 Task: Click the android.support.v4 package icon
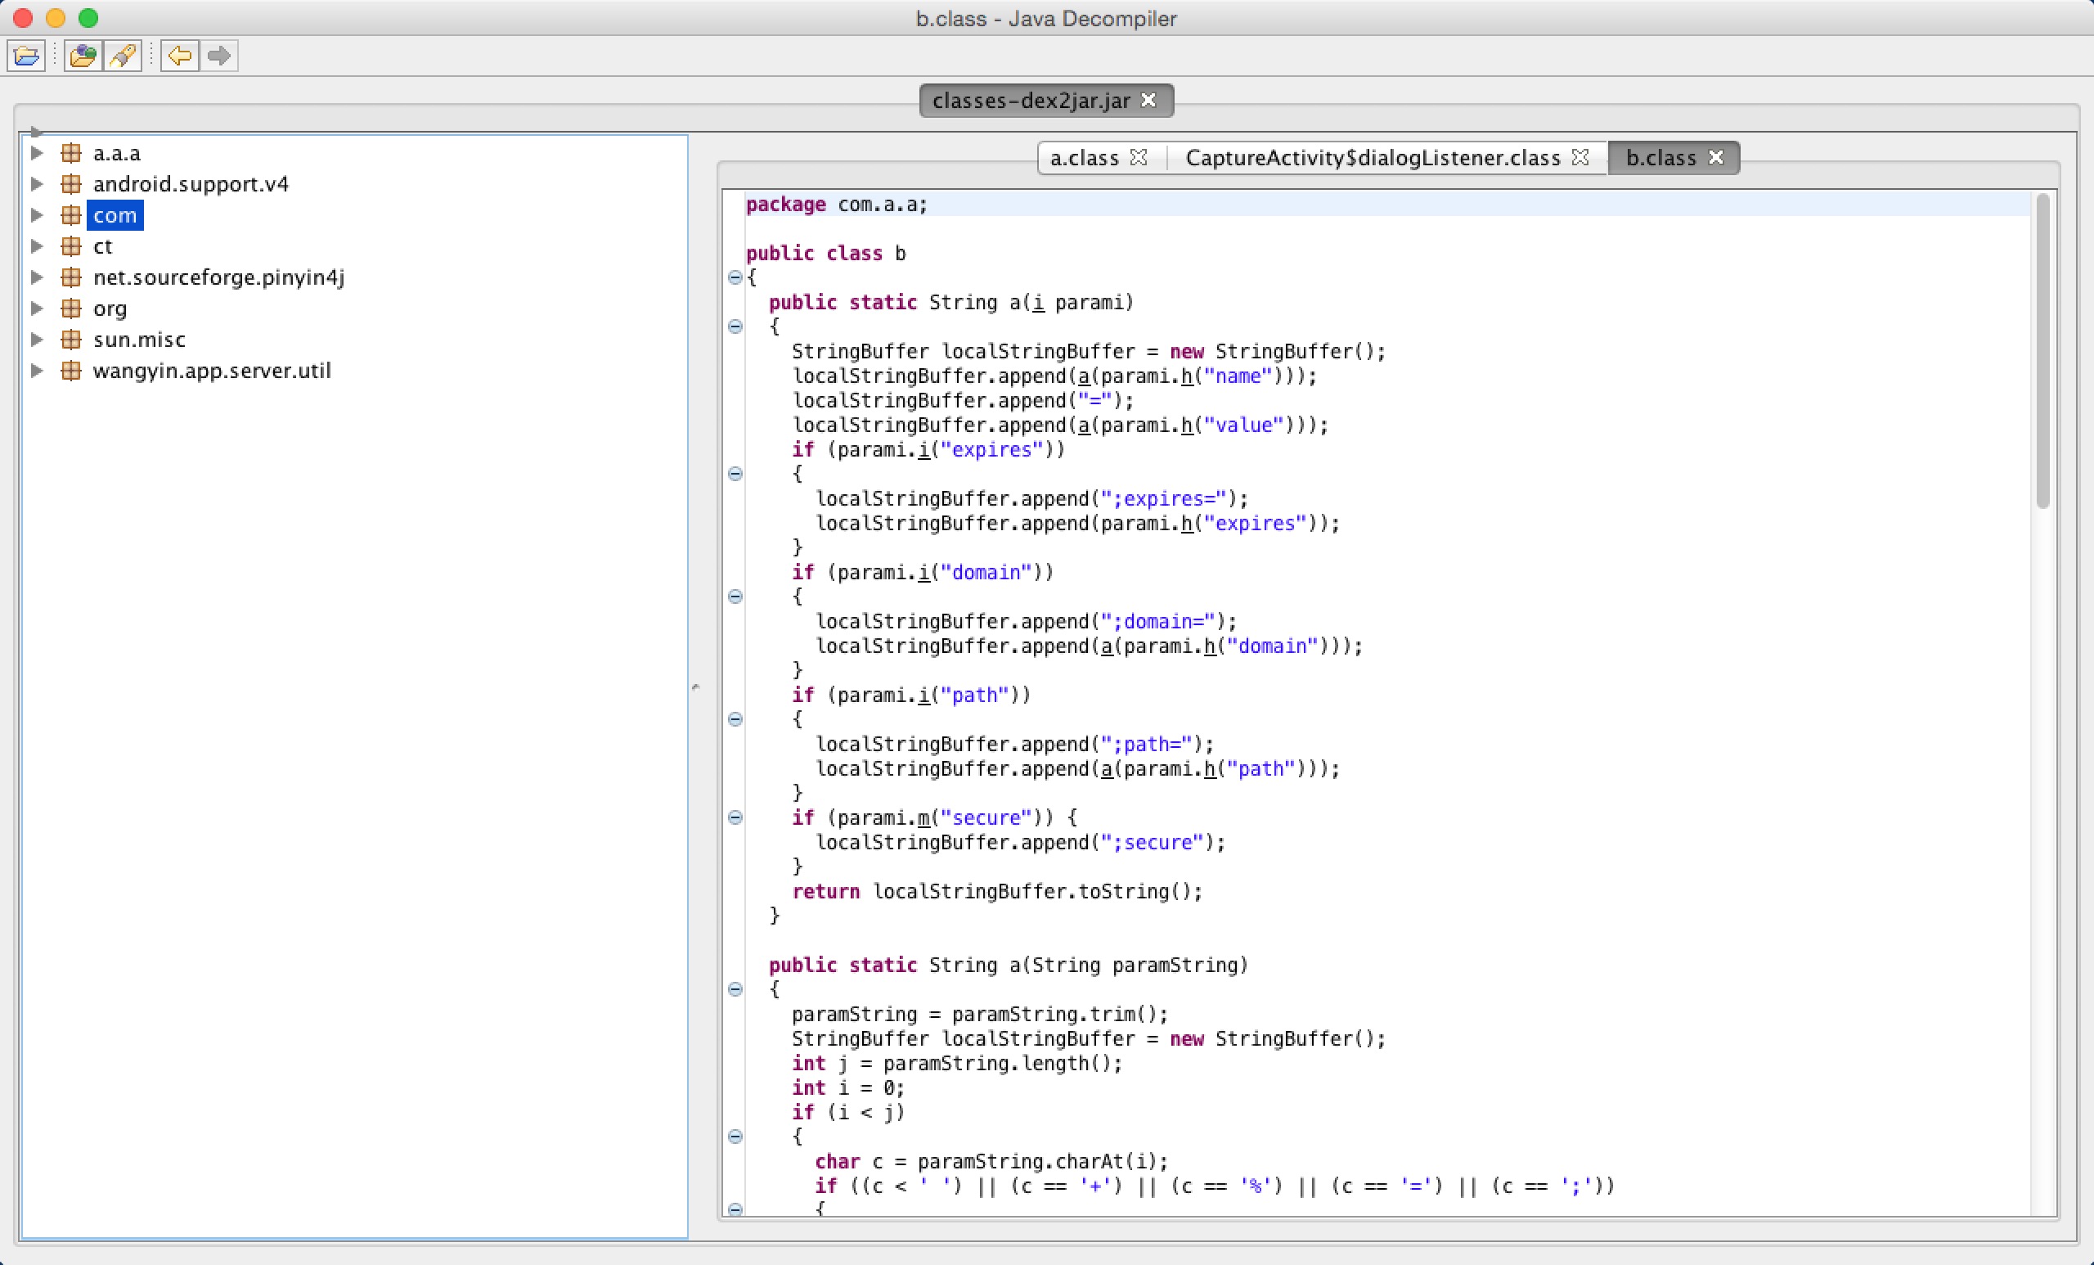point(71,183)
